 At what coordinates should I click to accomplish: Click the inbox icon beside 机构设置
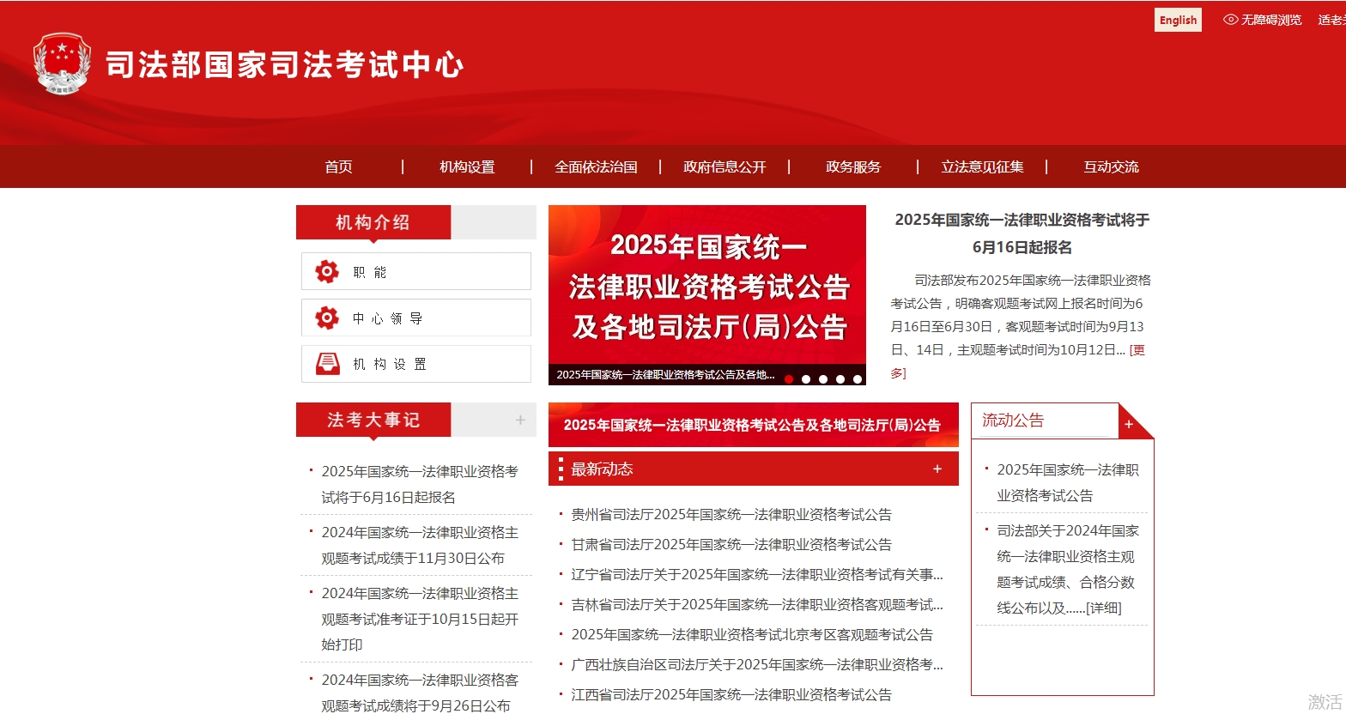pyautogui.click(x=327, y=364)
